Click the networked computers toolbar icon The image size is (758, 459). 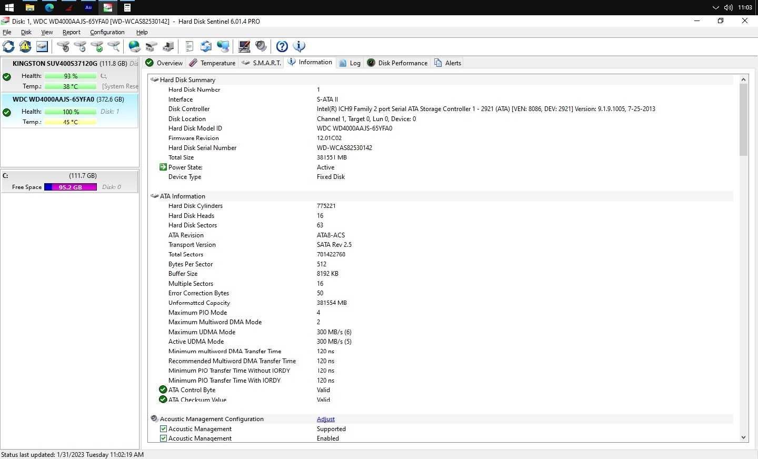pyautogui.click(x=223, y=46)
